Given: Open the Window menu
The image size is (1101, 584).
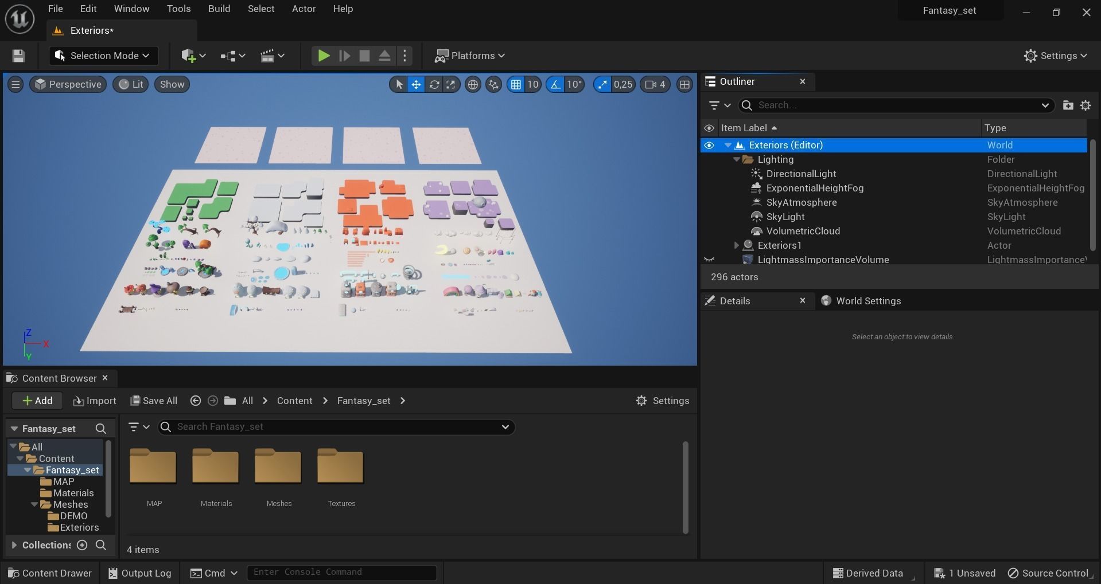Looking at the screenshot, I should (131, 9).
